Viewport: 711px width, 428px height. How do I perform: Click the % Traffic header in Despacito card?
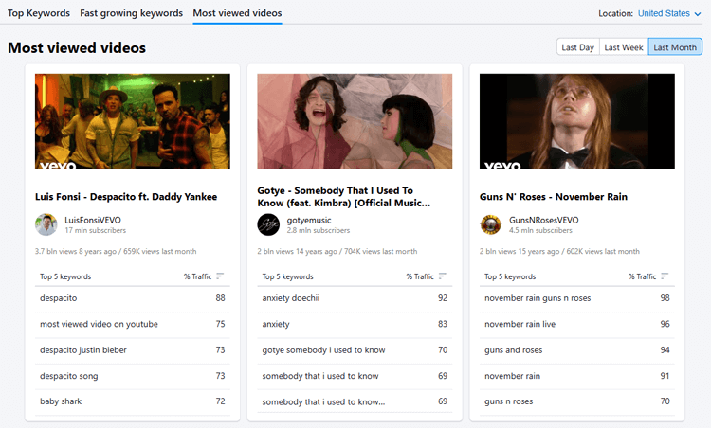tap(198, 276)
